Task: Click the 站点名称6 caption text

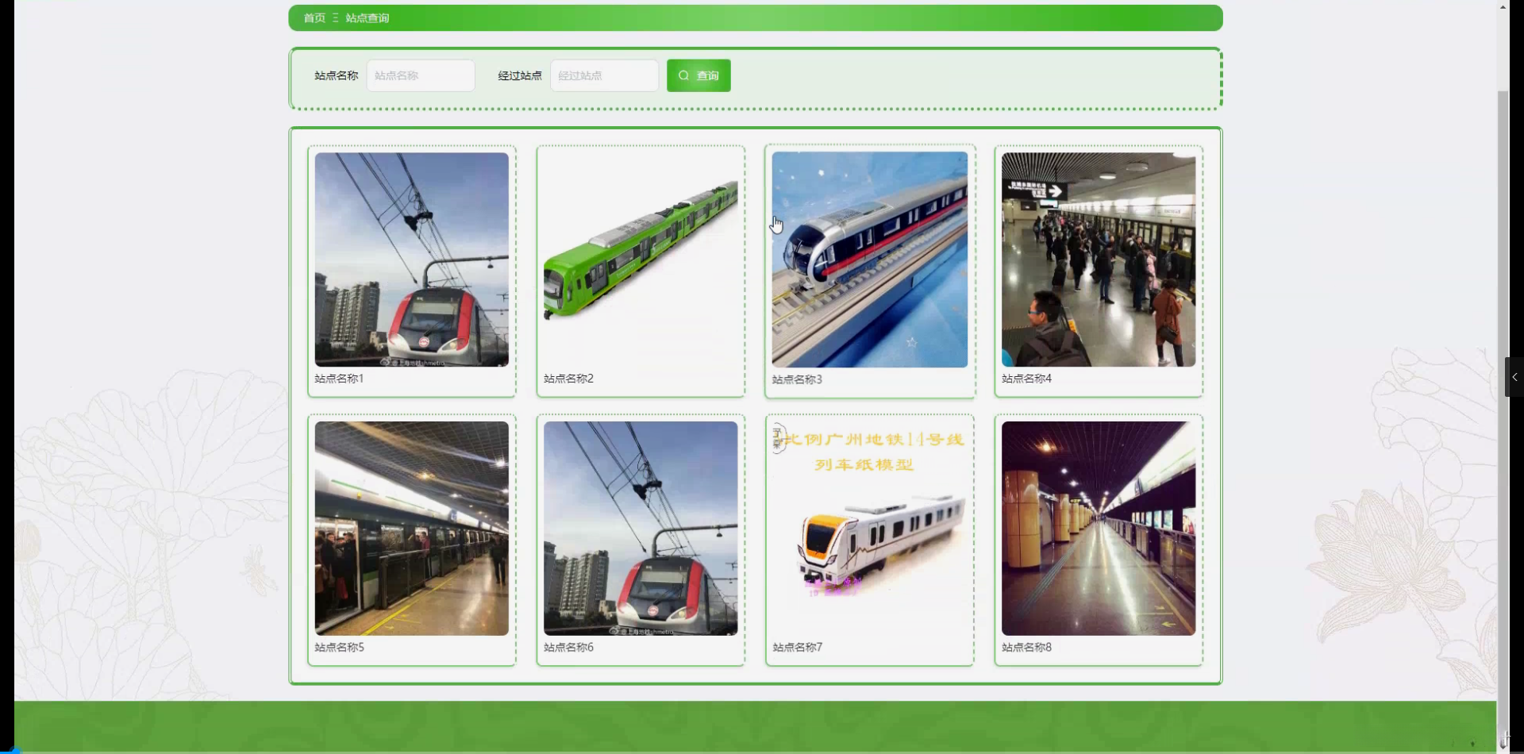Action: pos(568,648)
